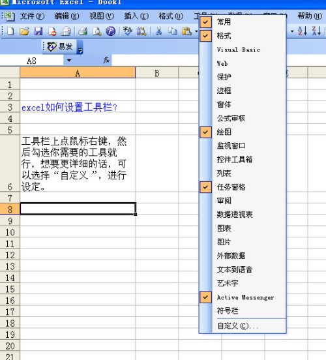Uncheck 格式 toolbar in context menu
326x360 pixels.
click(x=243, y=36)
